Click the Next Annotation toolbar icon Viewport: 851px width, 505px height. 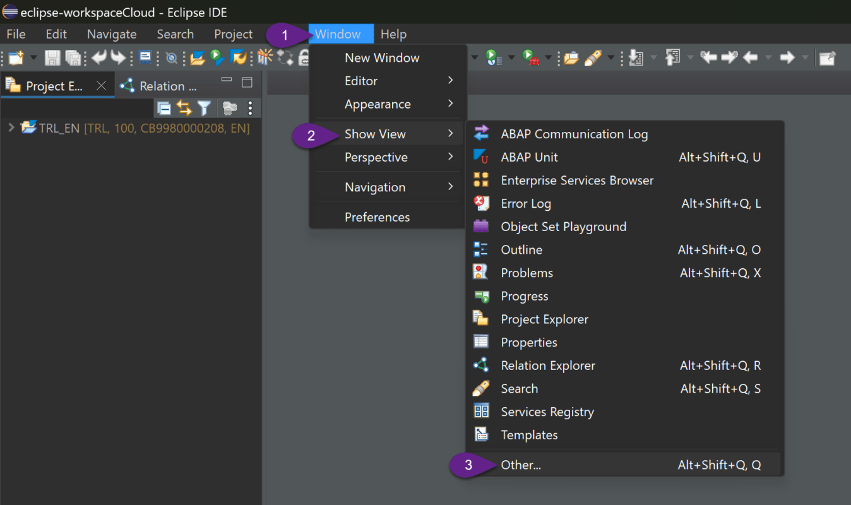click(x=636, y=58)
